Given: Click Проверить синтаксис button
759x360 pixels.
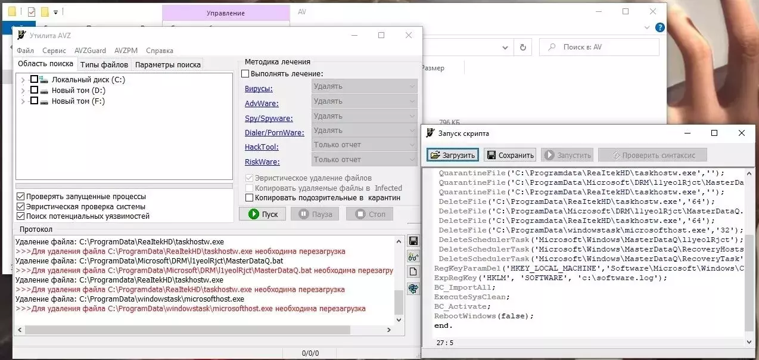Looking at the screenshot, I should (x=652, y=155).
